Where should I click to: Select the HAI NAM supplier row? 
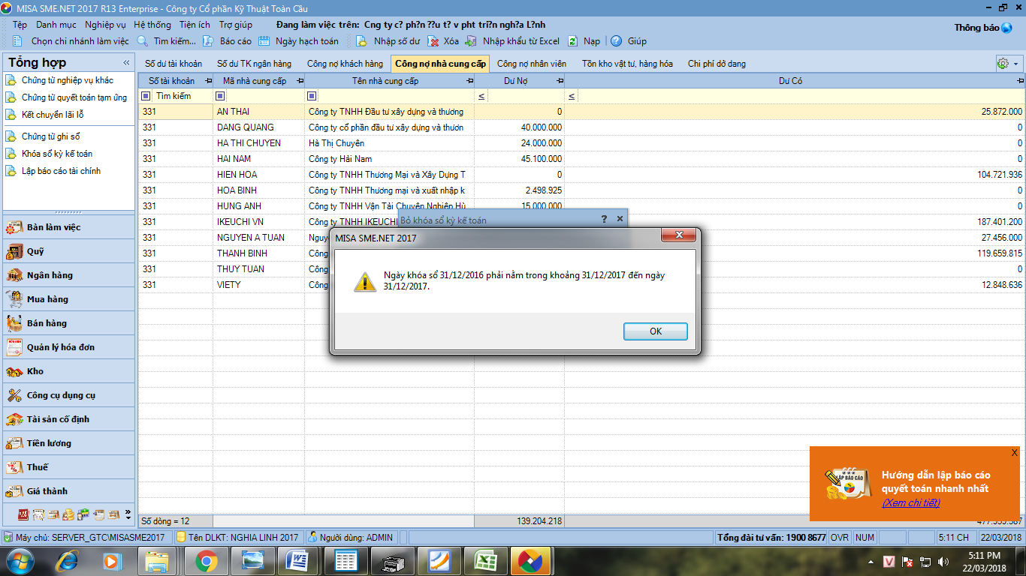tap(581, 159)
